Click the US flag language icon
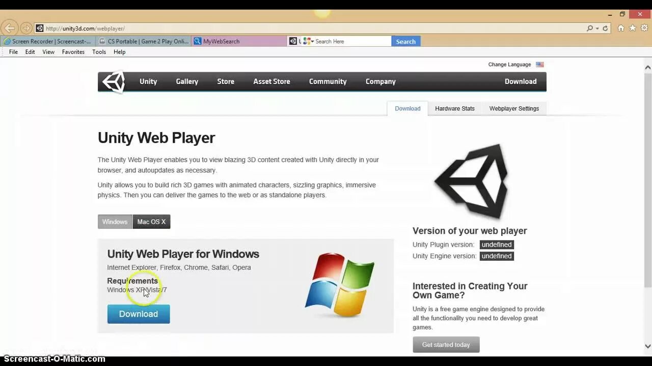This screenshot has width=652, height=366. click(x=540, y=65)
